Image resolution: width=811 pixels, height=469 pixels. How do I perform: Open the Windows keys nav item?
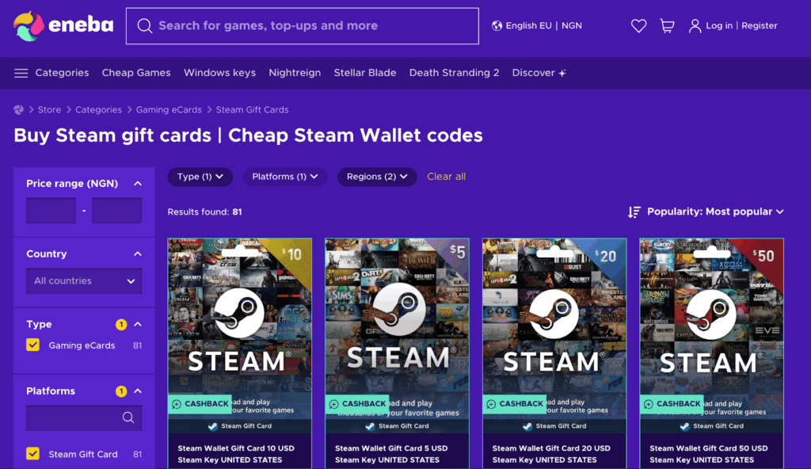point(219,73)
